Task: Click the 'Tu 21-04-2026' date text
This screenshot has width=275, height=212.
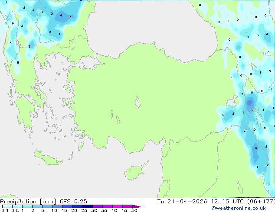Action: (182, 202)
